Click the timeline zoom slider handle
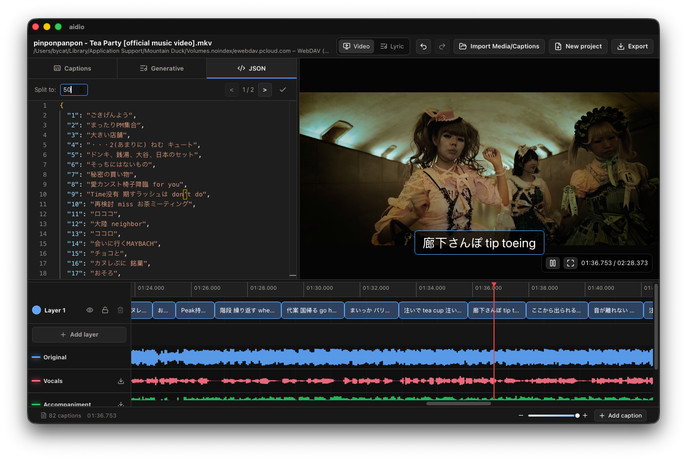The width and height of the screenshot is (687, 460). [577, 416]
